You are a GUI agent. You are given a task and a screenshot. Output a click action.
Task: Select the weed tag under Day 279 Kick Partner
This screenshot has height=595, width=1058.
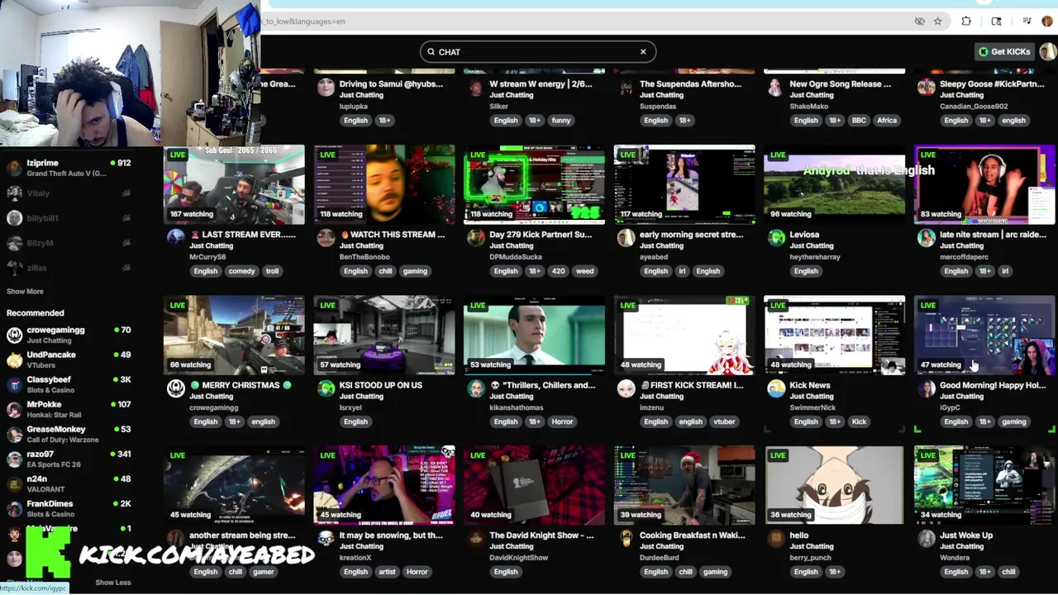click(584, 271)
